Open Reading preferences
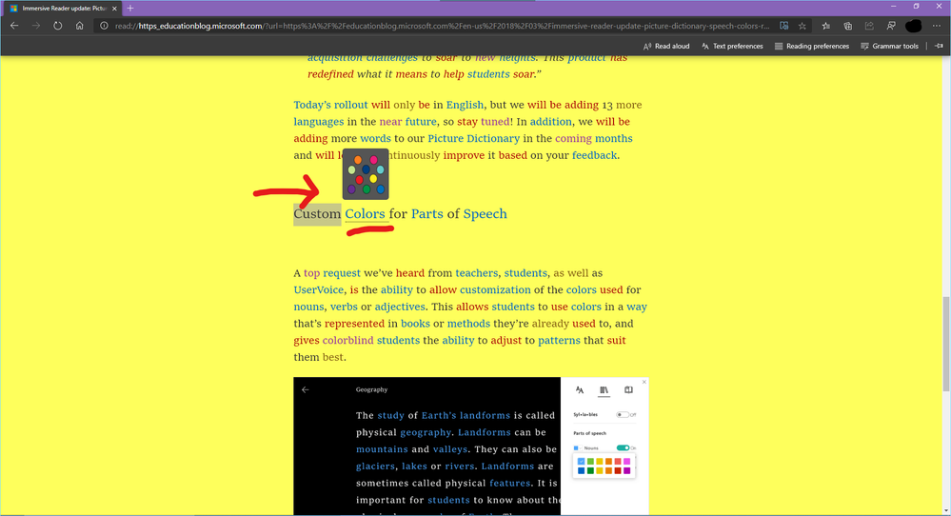 [x=811, y=46]
